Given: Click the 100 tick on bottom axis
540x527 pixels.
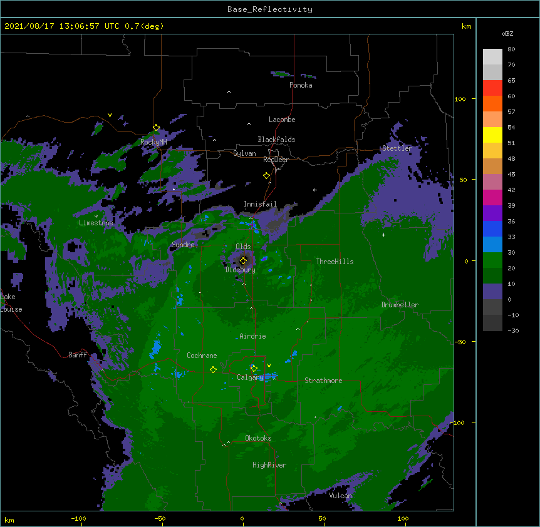Looking at the screenshot, I should point(403,518).
